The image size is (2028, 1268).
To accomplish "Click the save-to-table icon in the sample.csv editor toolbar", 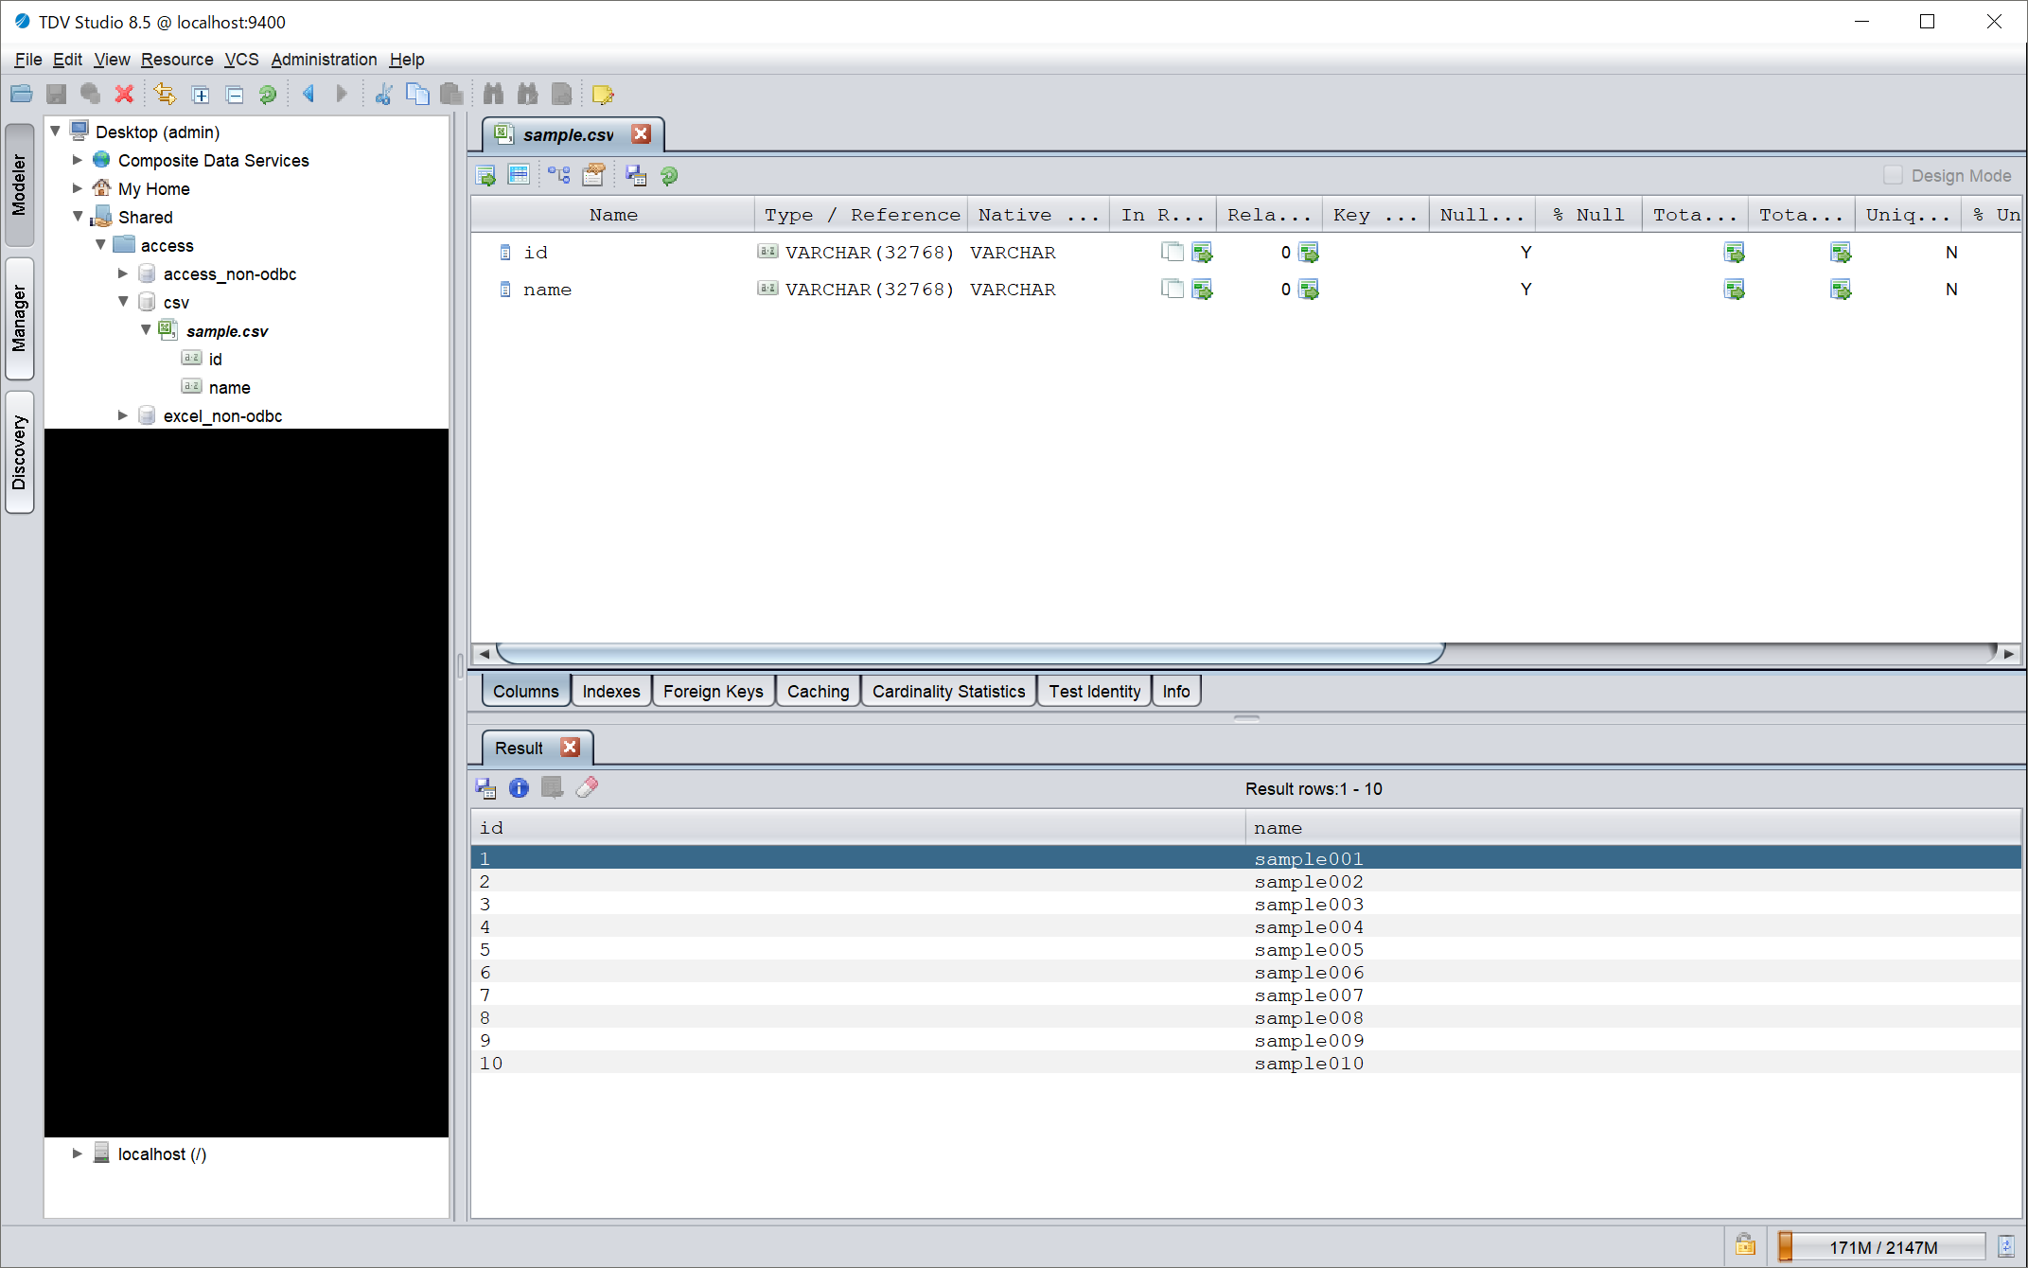I will [636, 175].
